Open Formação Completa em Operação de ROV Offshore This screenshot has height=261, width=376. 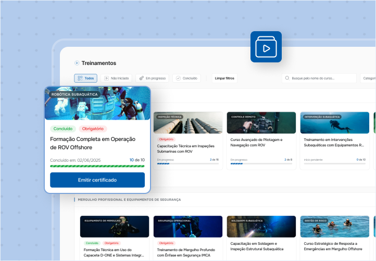coord(93,143)
